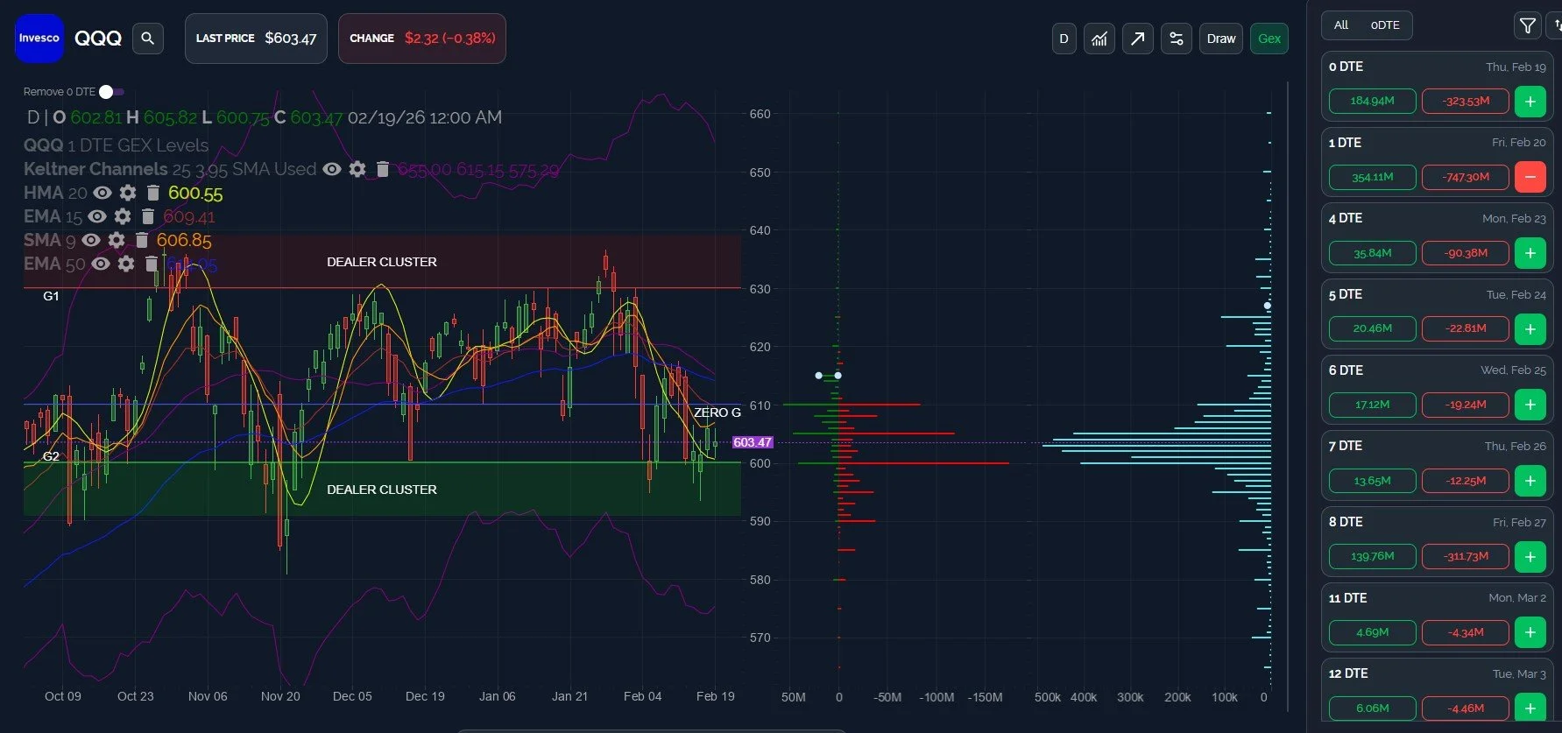The height and width of the screenshot is (733, 1562).
Task: Click the Last Price $603.47 box
Action: tap(256, 39)
